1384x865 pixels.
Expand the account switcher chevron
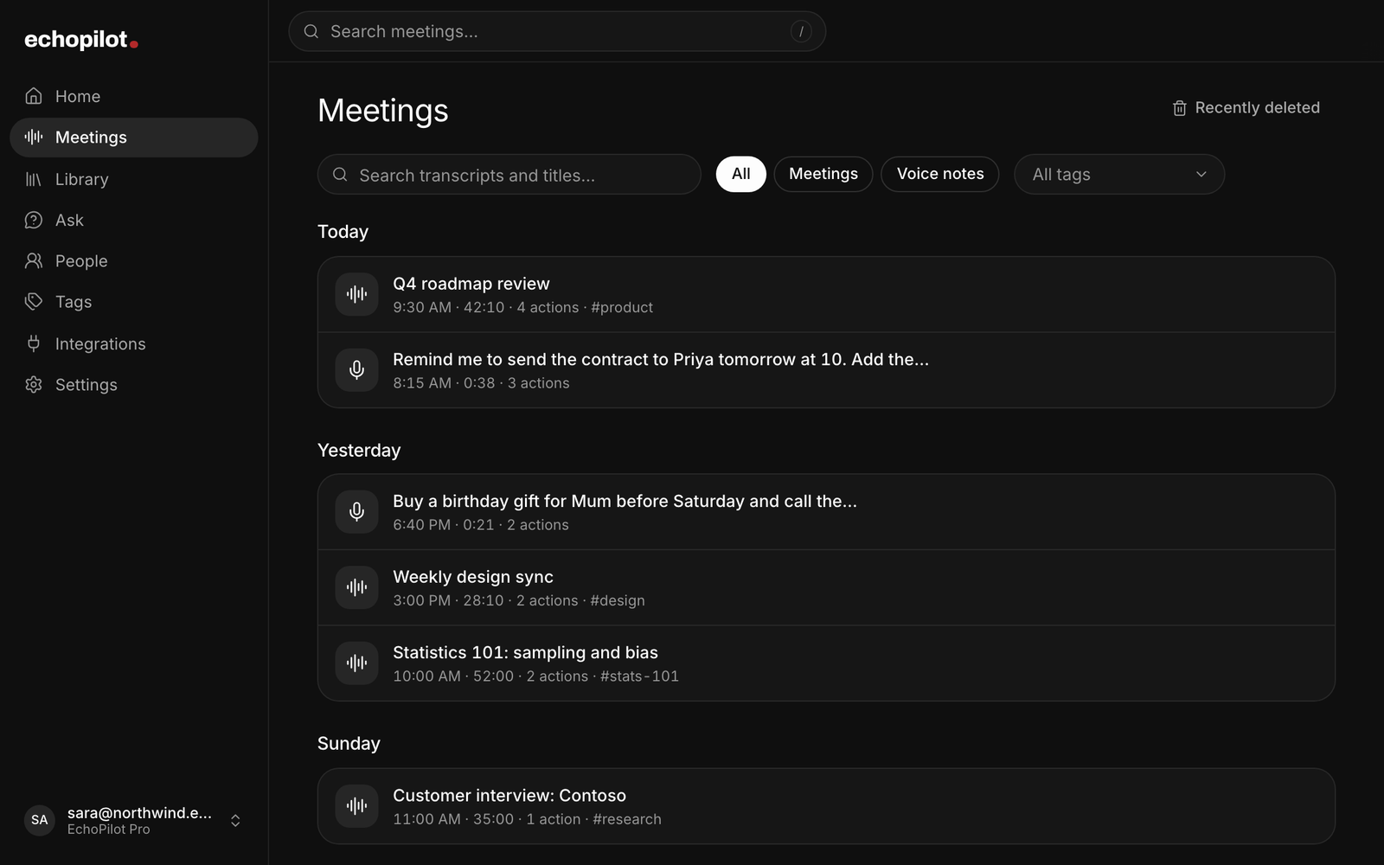[x=235, y=820]
